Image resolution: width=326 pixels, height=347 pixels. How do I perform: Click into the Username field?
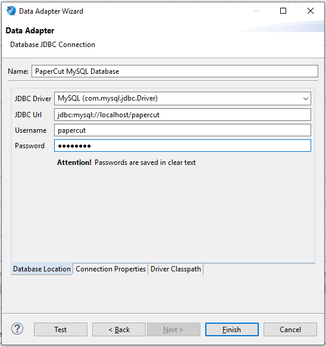183,130
